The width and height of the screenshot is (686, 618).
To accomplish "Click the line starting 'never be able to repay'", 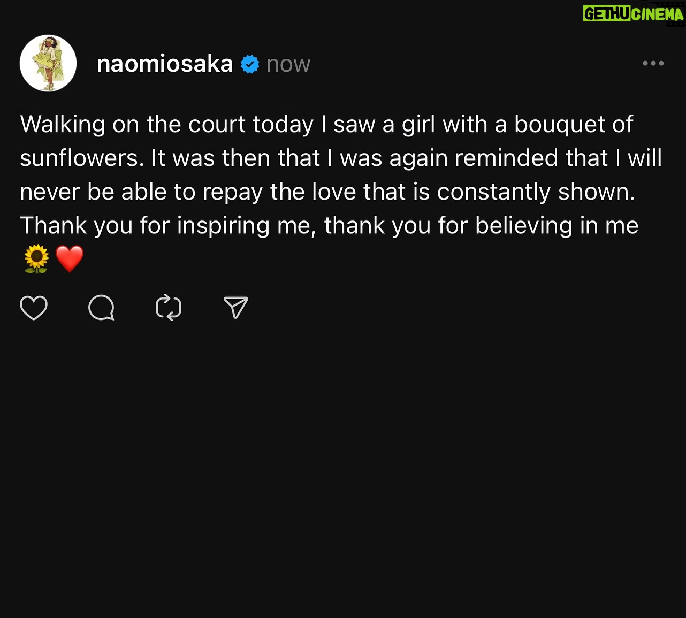I will click(x=327, y=192).
